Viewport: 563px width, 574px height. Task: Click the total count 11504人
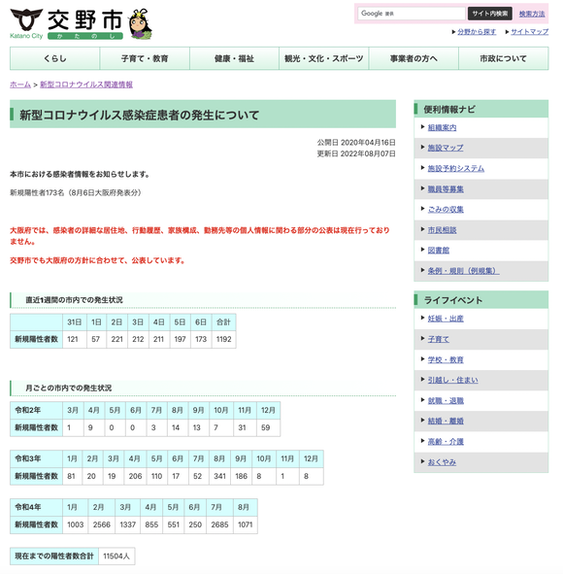116,557
